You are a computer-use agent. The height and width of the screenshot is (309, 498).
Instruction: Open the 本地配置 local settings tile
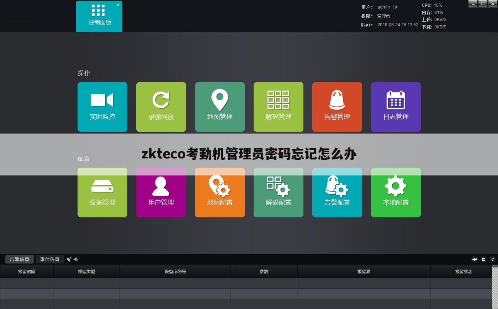396,193
